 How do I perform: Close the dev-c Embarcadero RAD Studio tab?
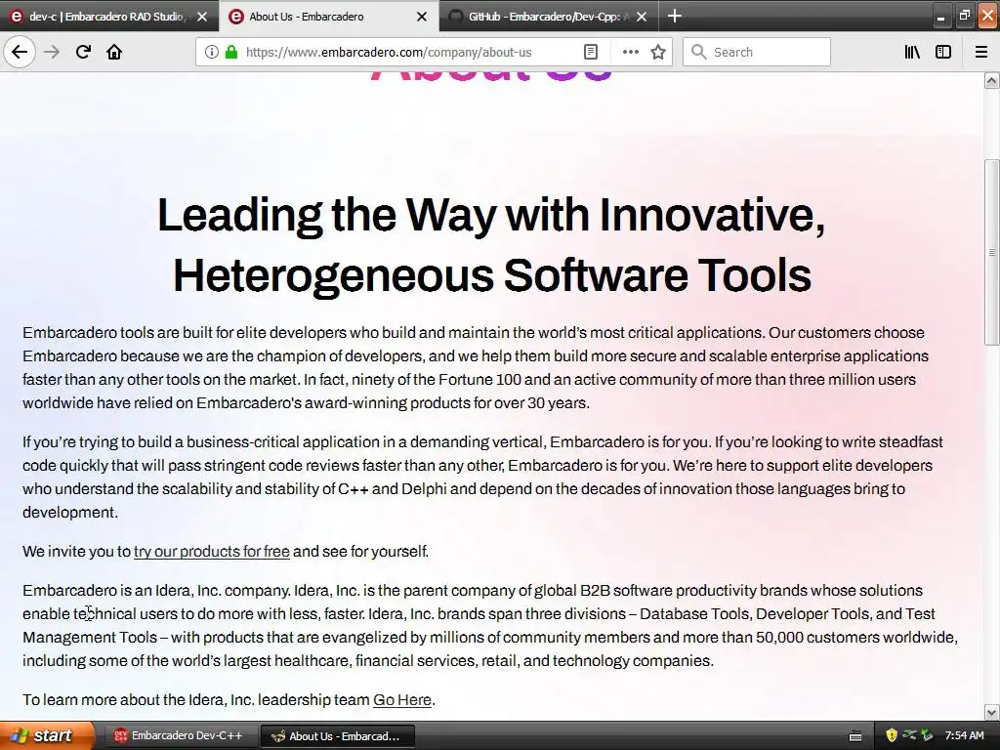click(x=202, y=17)
